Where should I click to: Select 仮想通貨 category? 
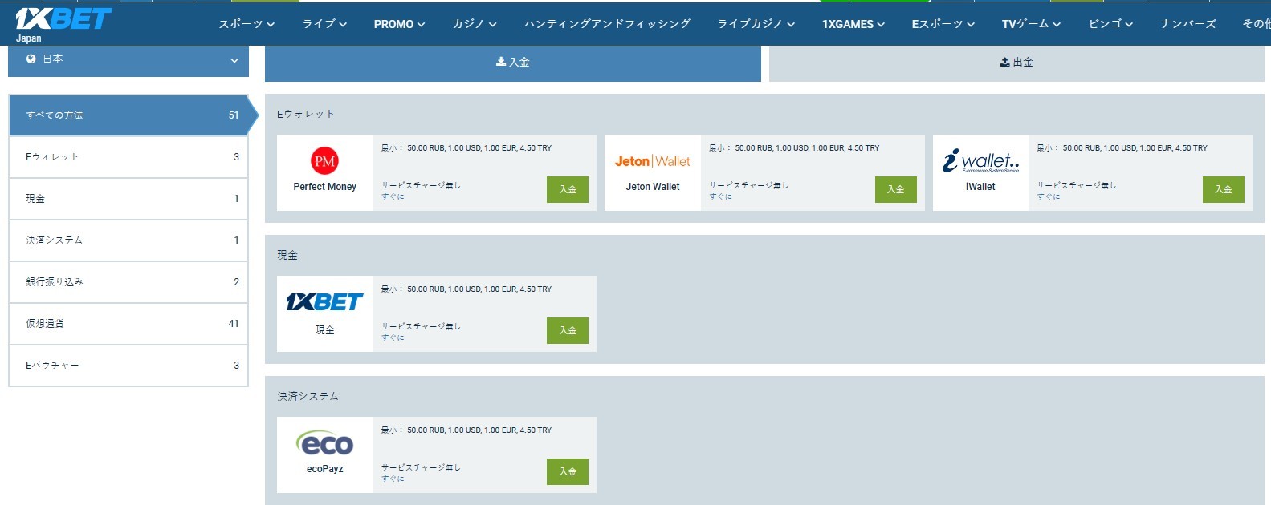coord(128,324)
